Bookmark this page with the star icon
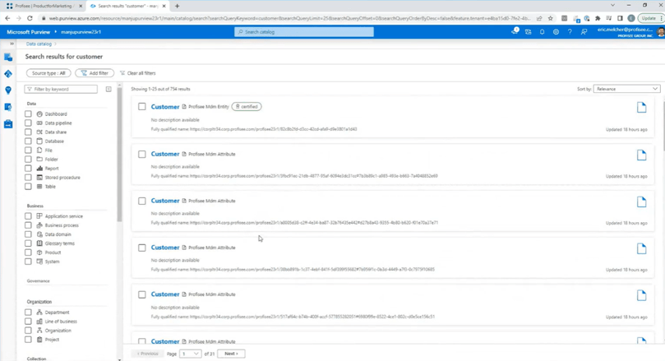The height and width of the screenshot is (361, 665). click(x=551, y=18)
